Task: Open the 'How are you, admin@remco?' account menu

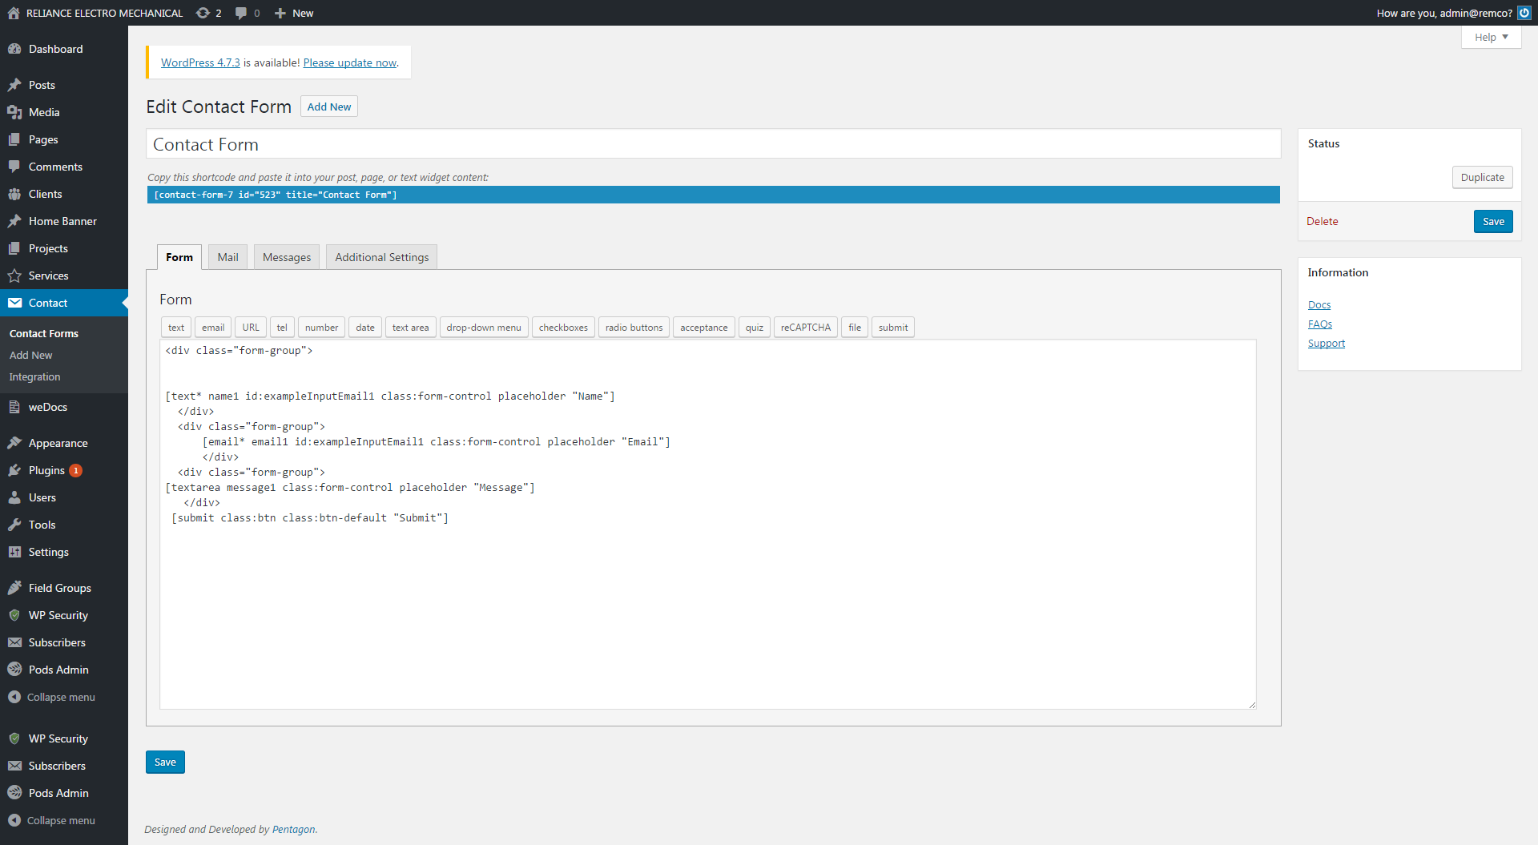Action: (x=1444, y=13)
